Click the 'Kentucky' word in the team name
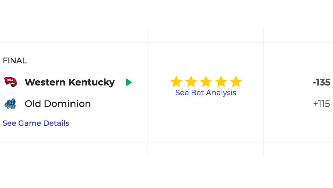Screen dimensions: 333x188 click(92, 83)
